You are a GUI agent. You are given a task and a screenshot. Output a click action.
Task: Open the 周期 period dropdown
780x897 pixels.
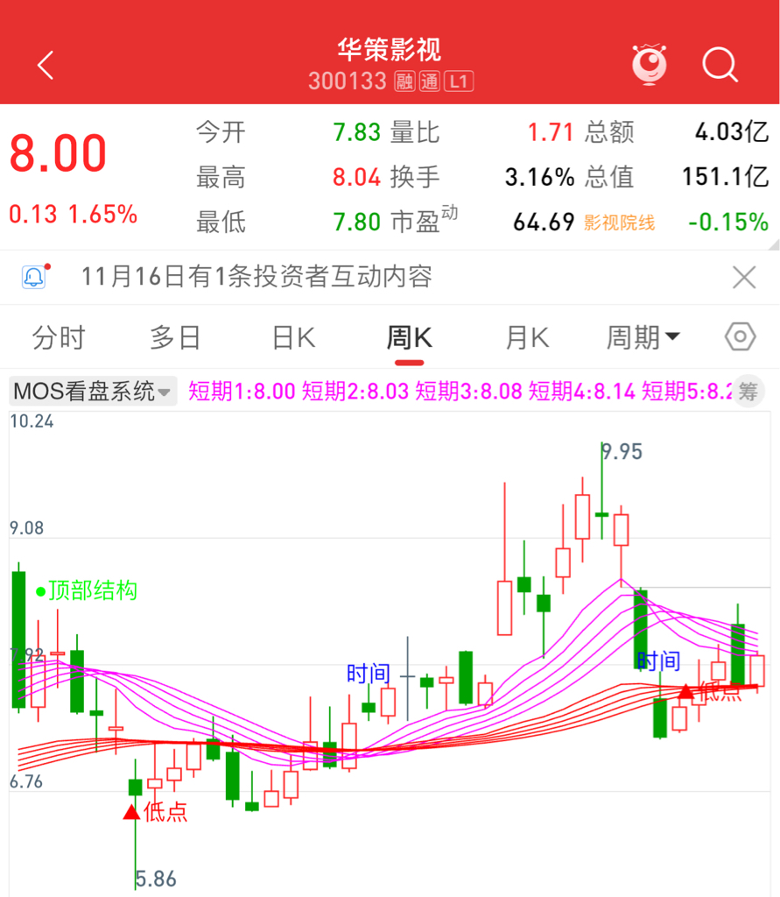coord(643,337)
